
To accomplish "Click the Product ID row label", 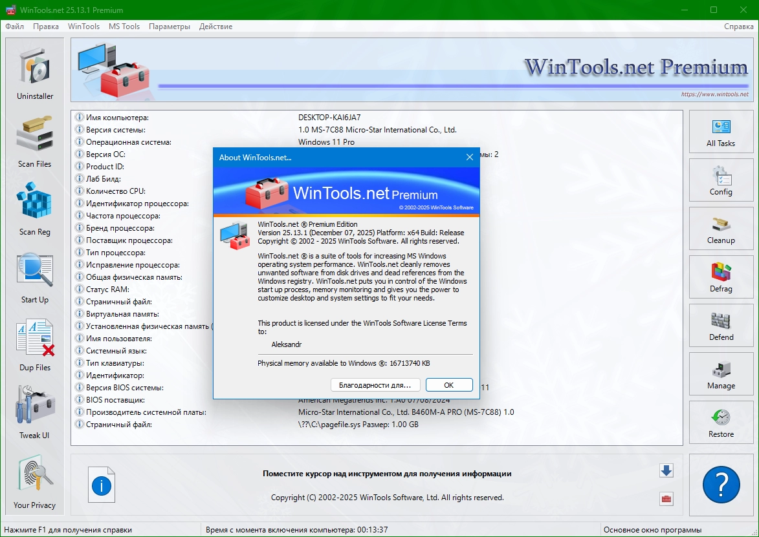I will point(105,166).
